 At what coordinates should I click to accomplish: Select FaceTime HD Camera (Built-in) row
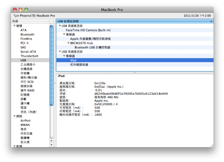pos(135,30)
